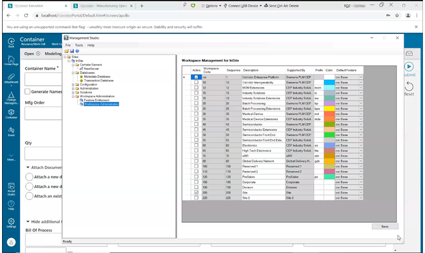Image resolution: width=425 pixels, height=253 pixels.
Task: Click the yellow color swatch for Batch Processing Extensions
Action: tap(329, 108)
